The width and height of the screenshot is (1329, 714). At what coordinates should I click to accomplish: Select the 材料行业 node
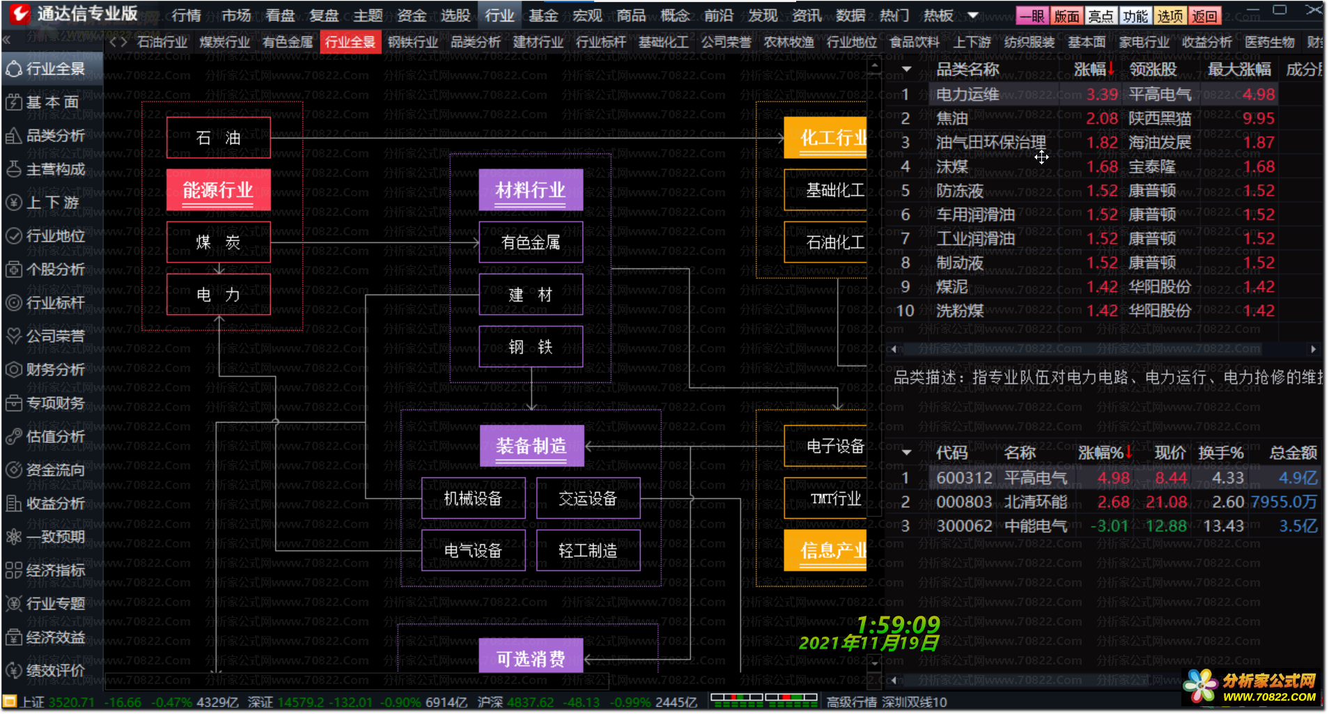(x=531, y=190)
